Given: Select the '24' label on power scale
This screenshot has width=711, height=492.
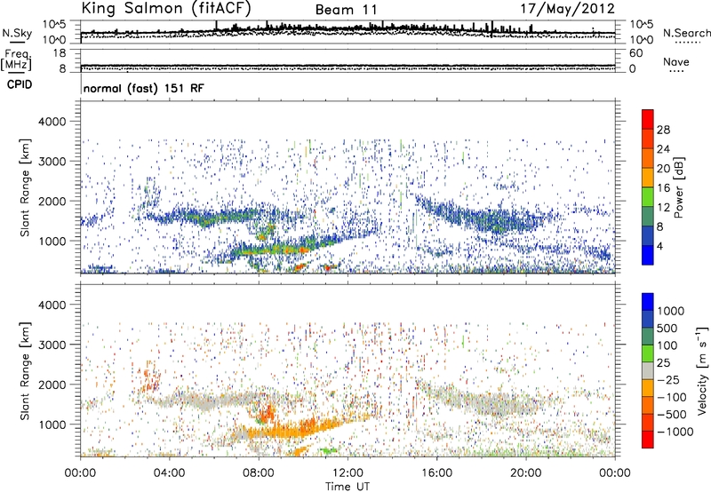Looking at the screenshot, I should [663, 149].
